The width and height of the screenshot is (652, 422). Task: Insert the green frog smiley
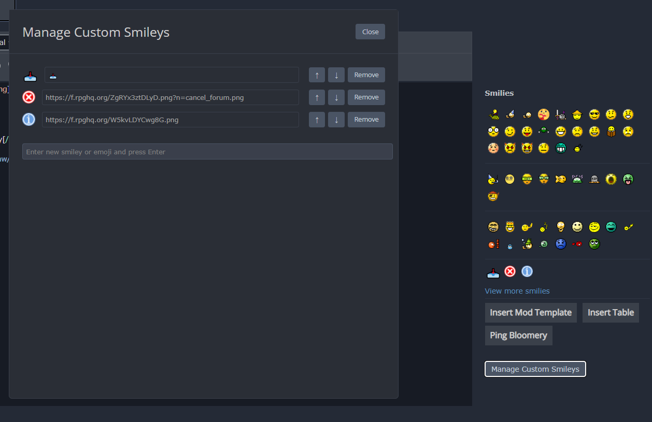543,130
